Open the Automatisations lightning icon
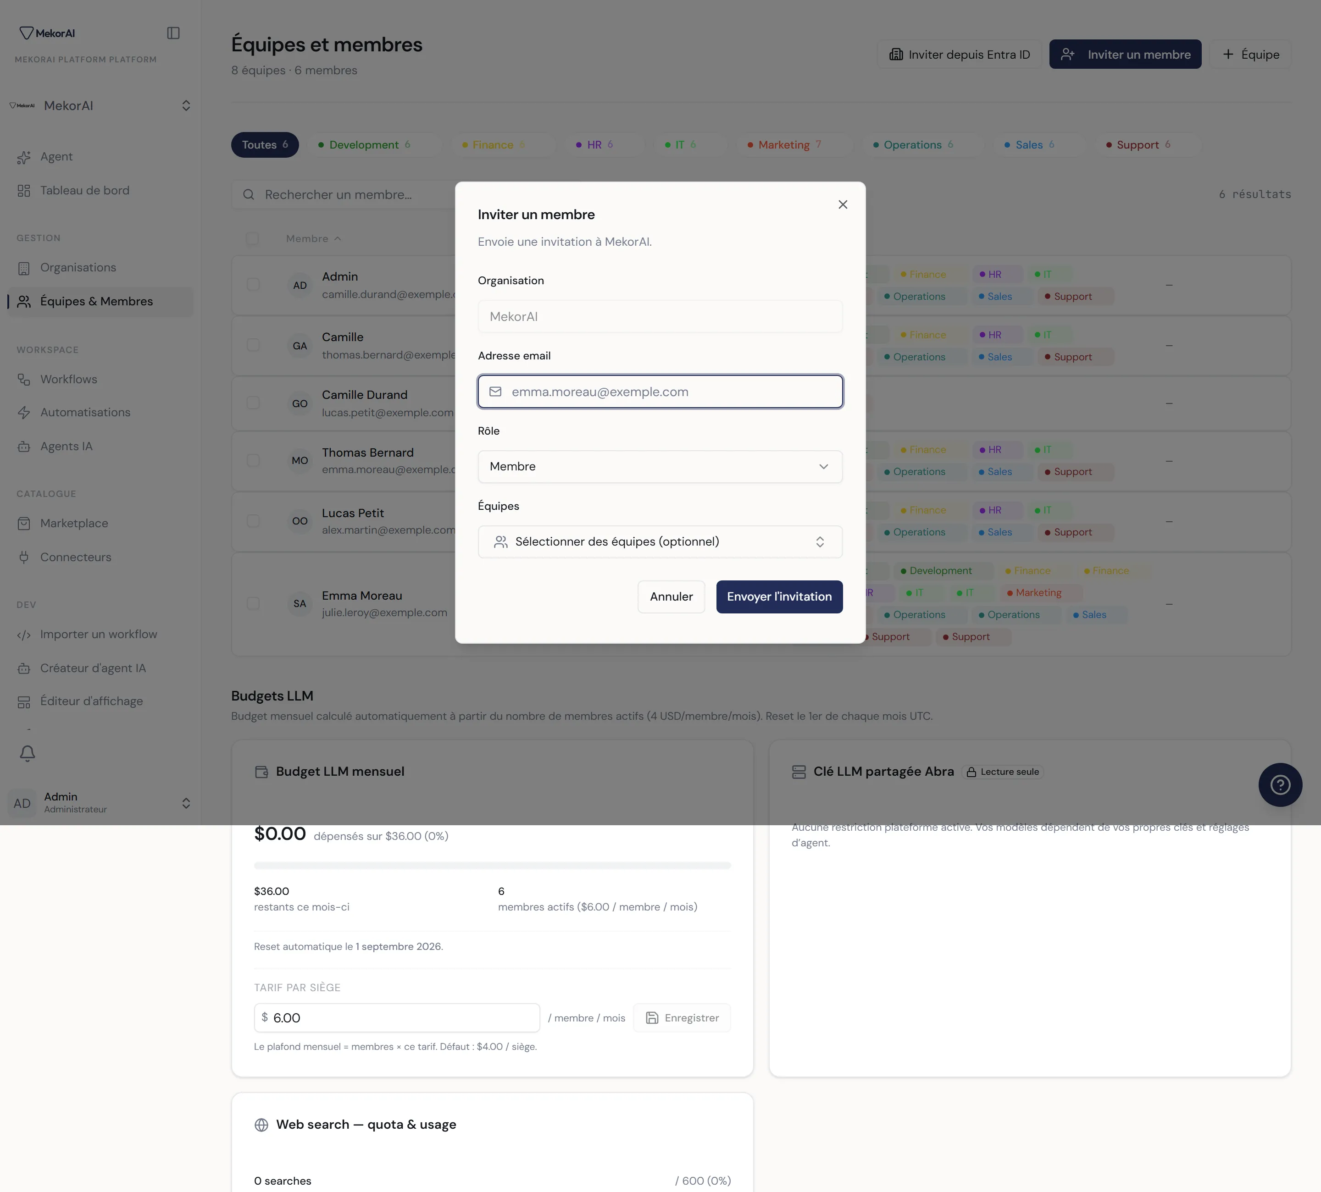This screenshot has width=1321, height=1192. pos(24,413)
